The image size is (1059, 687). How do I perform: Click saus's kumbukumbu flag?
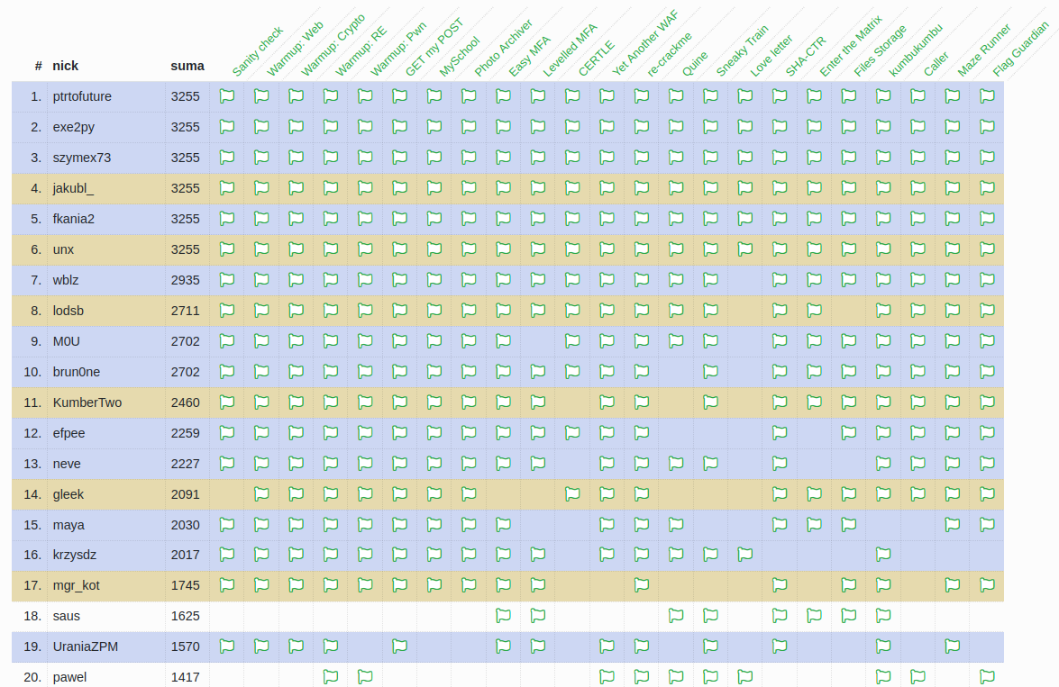(883, 616)
